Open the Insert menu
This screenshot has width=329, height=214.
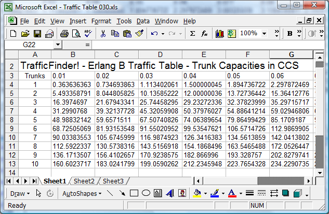click(x=78, y=21)
